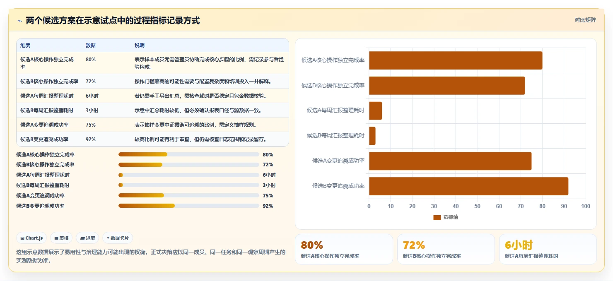Open the 80% 候选A核心操作独立完成率 data card
This screenshot has width=613, height=281.
(x=344, y=249)
